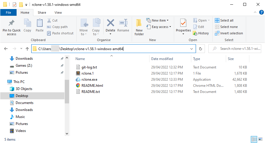Create a New folder
265x143 pixels.
coord(139,27)
